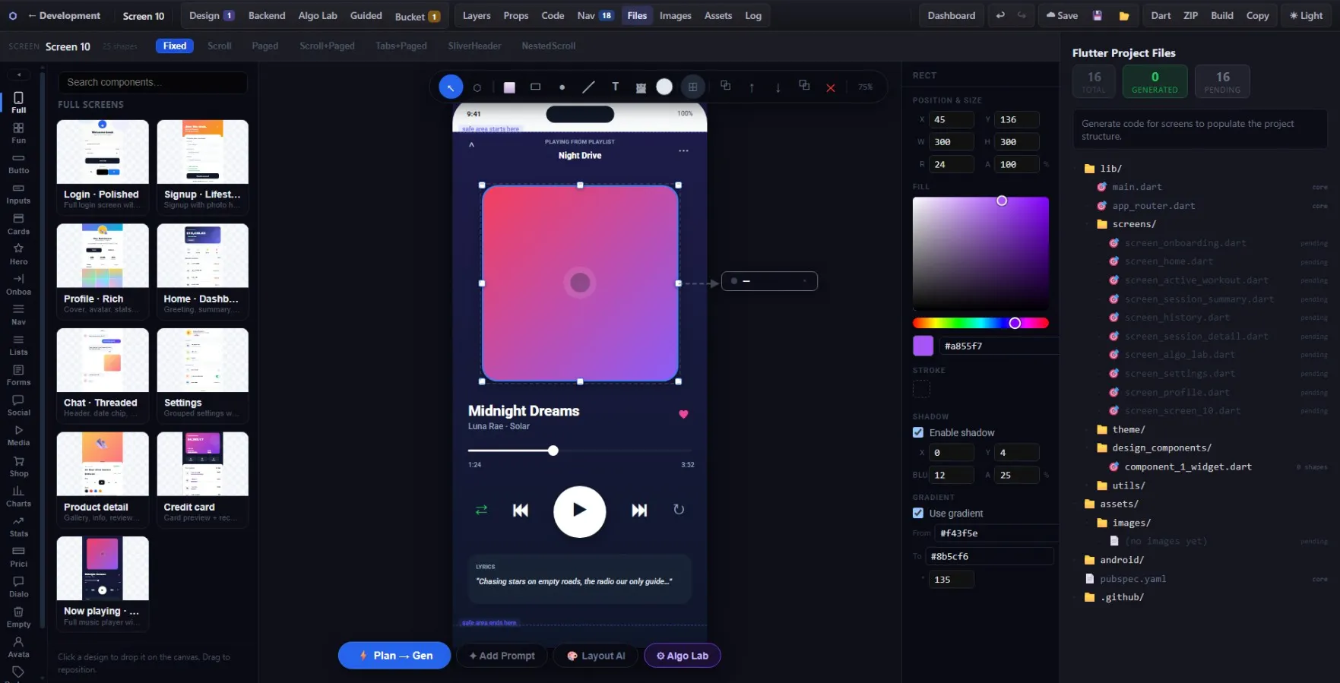Uncheck the Use gradient checkbox
Image resolution: width=1340 pixels, height=683 pixels.
tap(918, 513)
